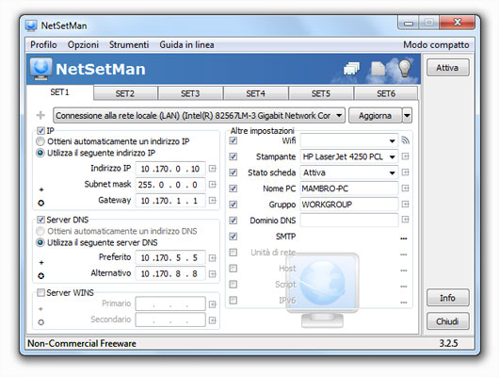Screen dimensions: 499x377
Task: Open the Stampante printer dropdown
Action: [x=349, y=156]
